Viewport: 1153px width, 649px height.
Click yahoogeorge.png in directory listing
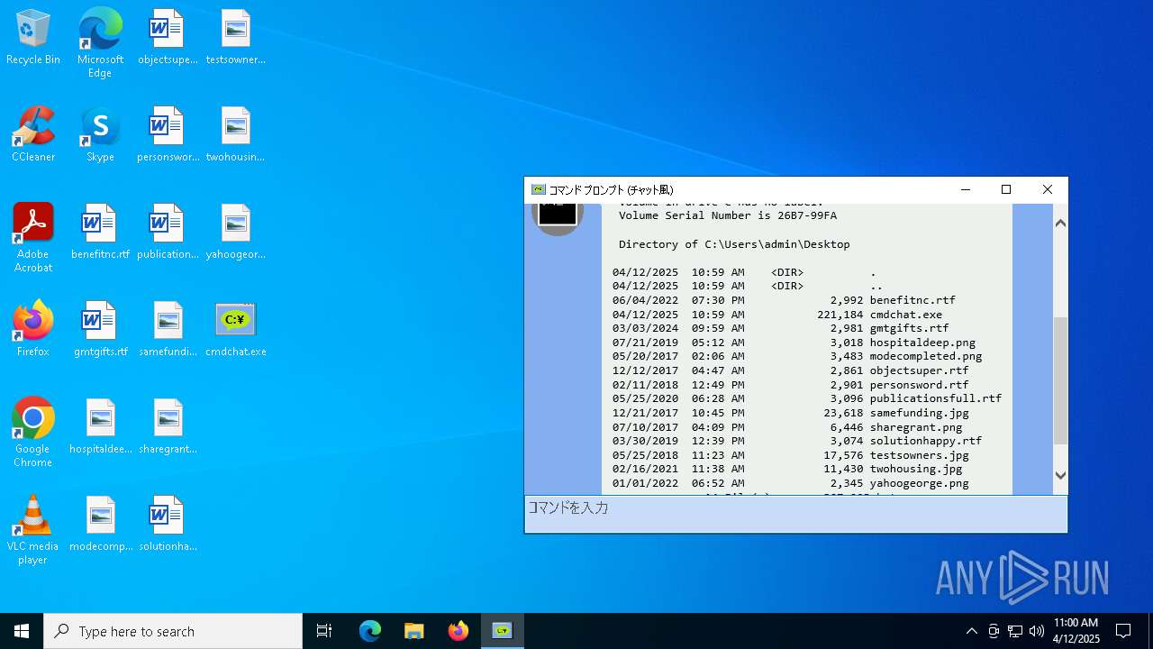coord(919,483)
